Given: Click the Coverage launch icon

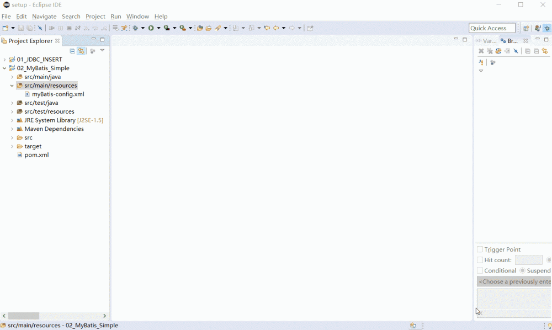Looking at the screenshot, I should [167, 28].
